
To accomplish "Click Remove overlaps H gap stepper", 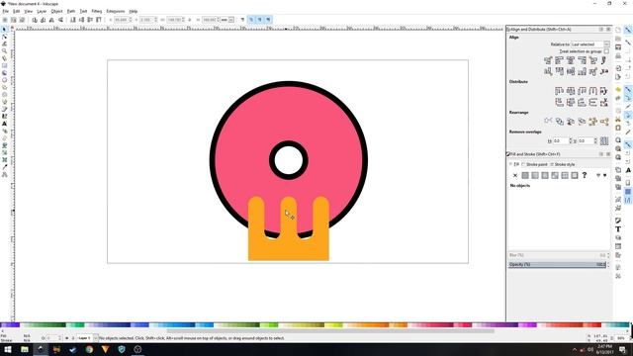I will click(571, 140).
